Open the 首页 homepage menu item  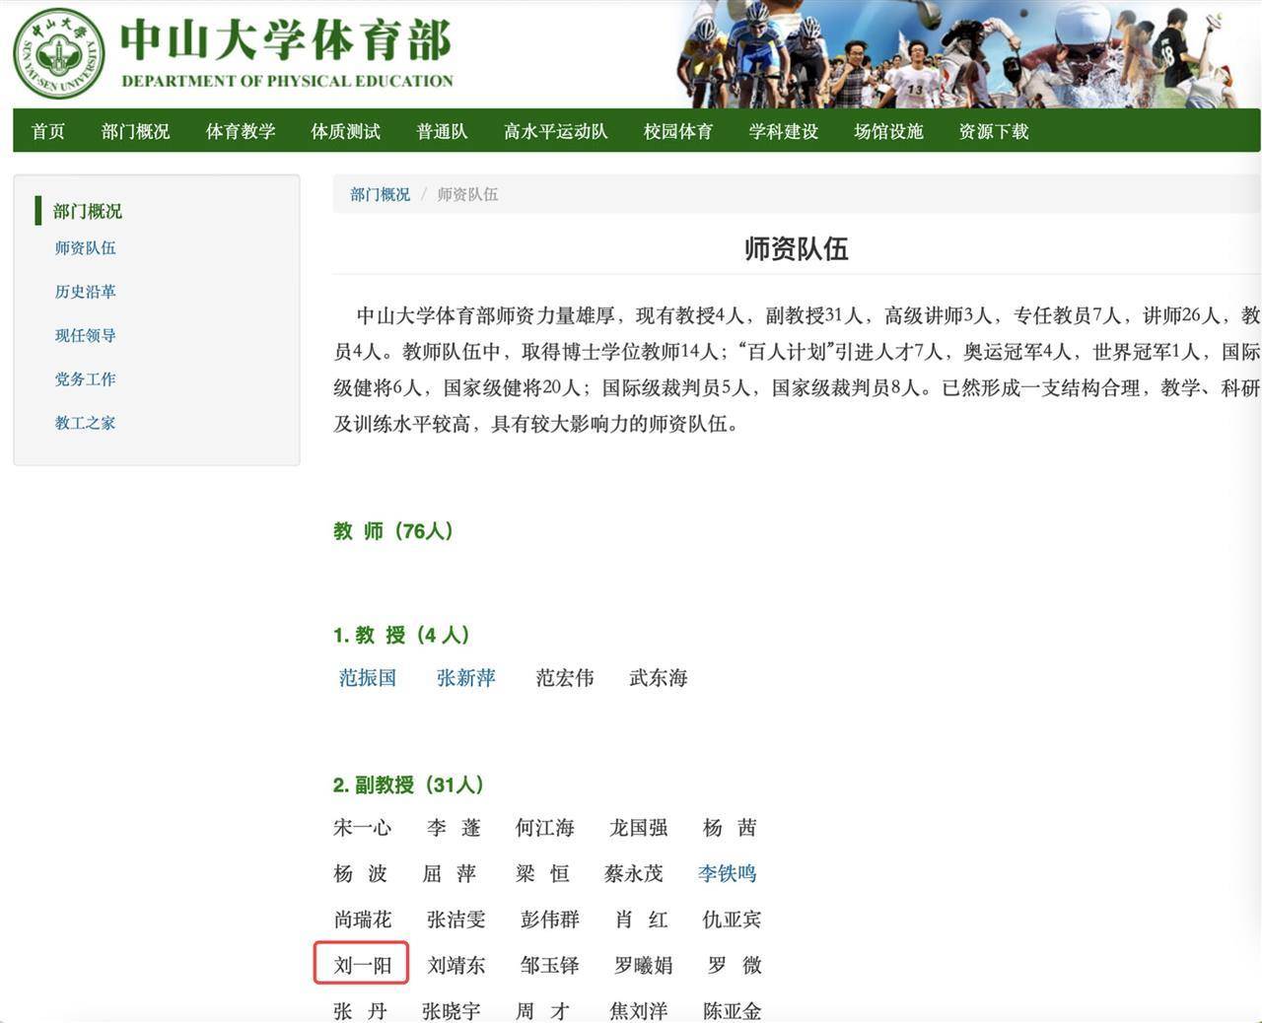[x=47, y=130]
